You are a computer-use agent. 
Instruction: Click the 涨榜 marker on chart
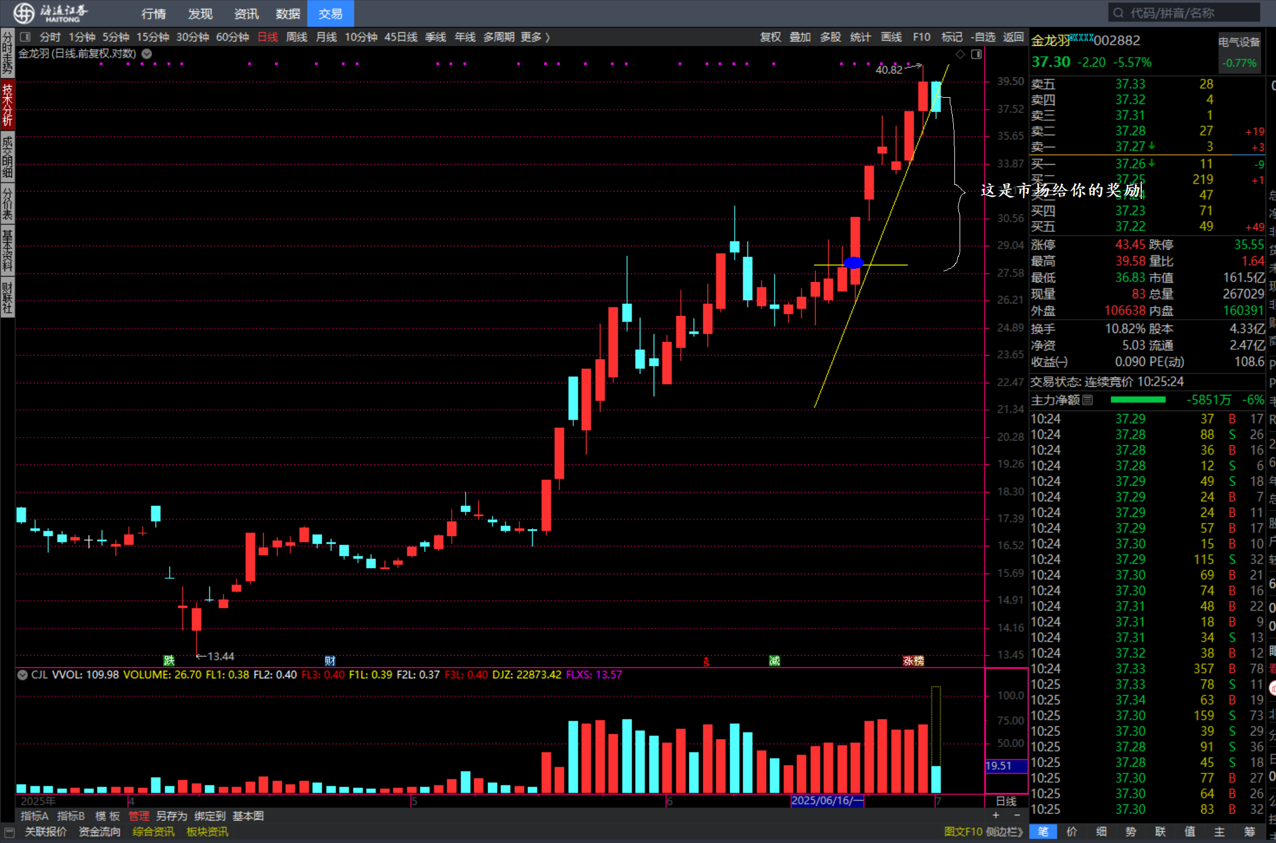[913, 660]
